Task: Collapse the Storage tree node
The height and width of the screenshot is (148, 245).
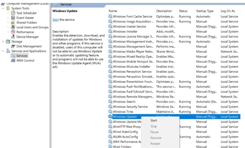Action: pyautogui.click(x=3, y=41)
